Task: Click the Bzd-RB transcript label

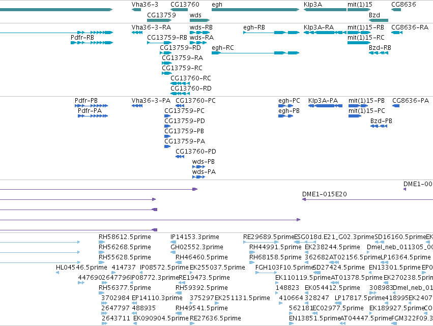Action: [x=380, y=47]
